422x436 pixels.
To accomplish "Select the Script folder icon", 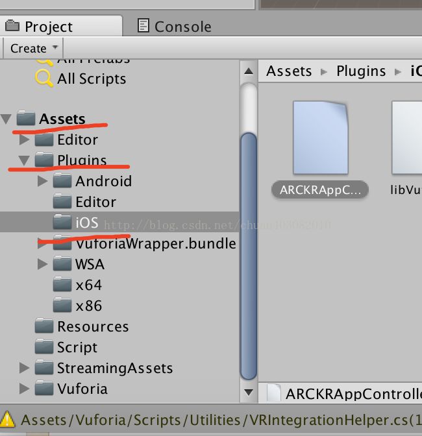I will click(44, 346).
